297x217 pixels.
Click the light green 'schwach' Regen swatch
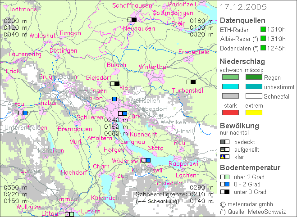coord(230,77)
